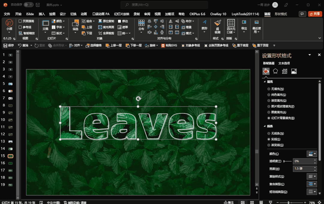
Task: Switch to the 动画 animation tab
Action: 84,14
